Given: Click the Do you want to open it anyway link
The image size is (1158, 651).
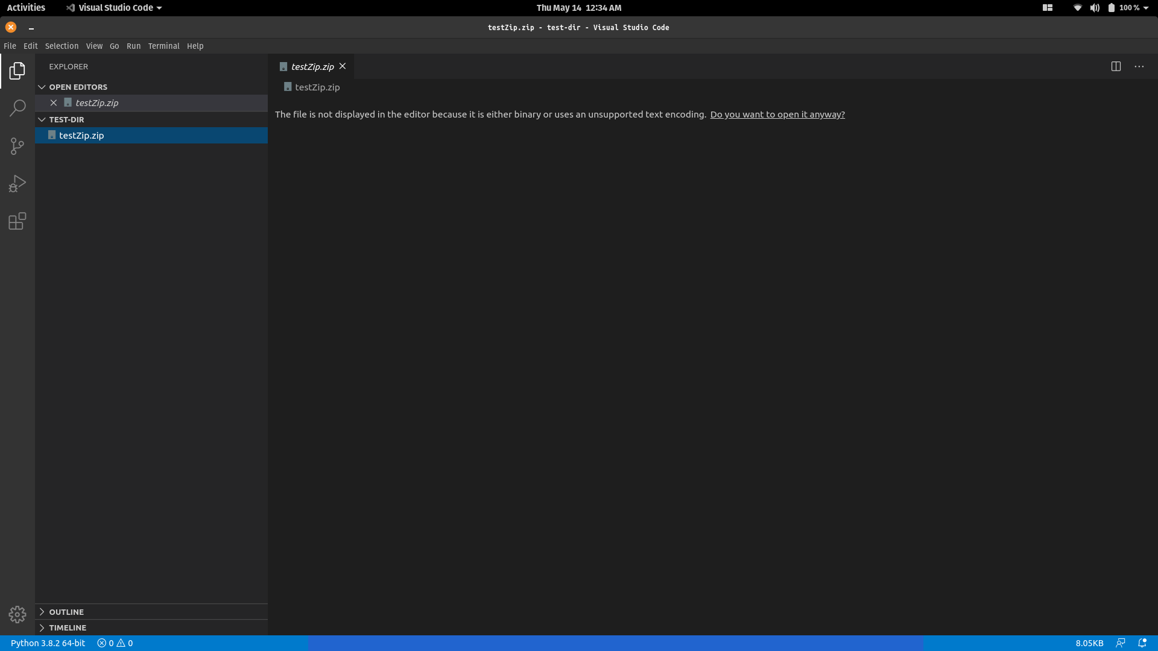Looking at the screenshot, I should tap(777, 114).
